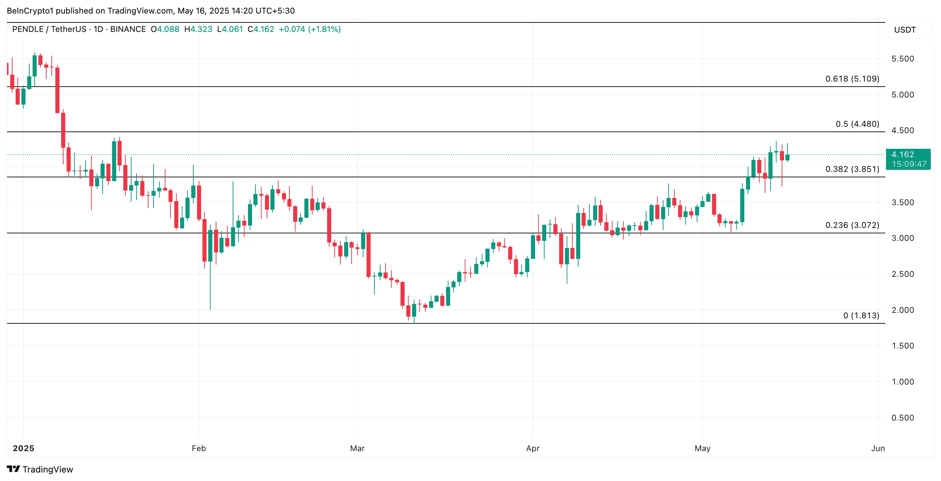Select the 0 (1.813) Fibonacci label
The image size is (941, 481).
861,316
